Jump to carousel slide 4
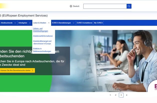This screenshot has width=157, height=103. 127,95
